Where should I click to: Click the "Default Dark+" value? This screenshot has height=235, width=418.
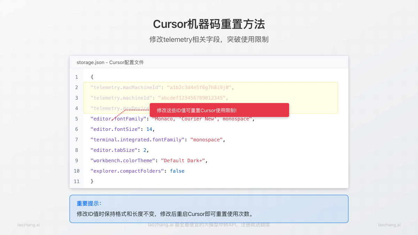pos(183,160)
